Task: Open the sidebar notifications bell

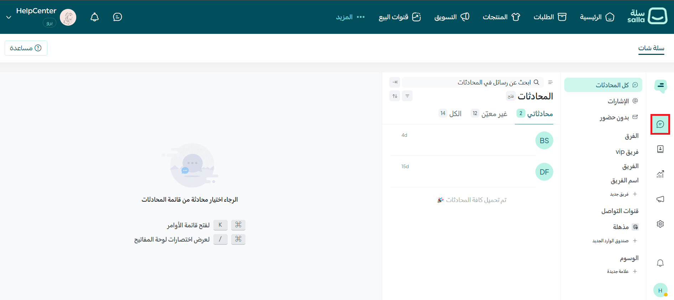Action: coord(660,263)
